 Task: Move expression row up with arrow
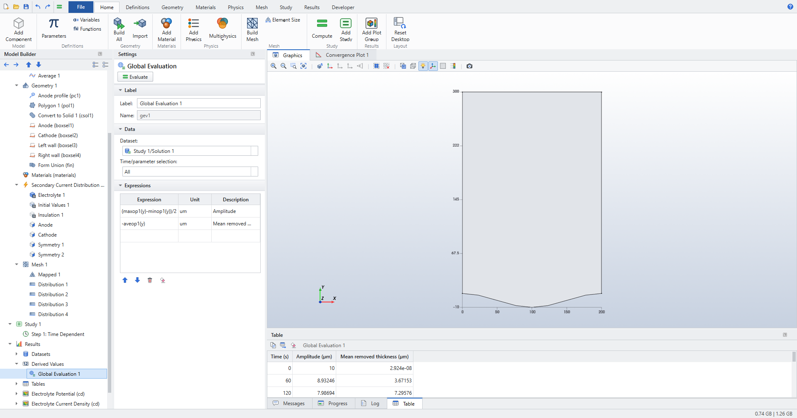tap(125, 280)
